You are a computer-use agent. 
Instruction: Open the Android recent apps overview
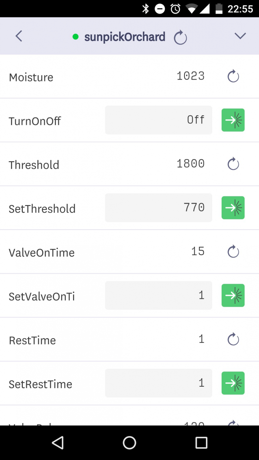(x=201, y=443)
